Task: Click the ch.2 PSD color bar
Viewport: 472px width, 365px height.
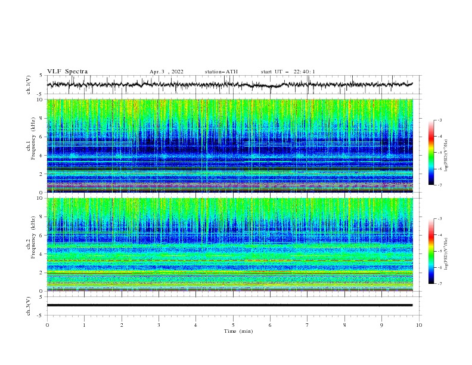Action: tap(431, 251)
